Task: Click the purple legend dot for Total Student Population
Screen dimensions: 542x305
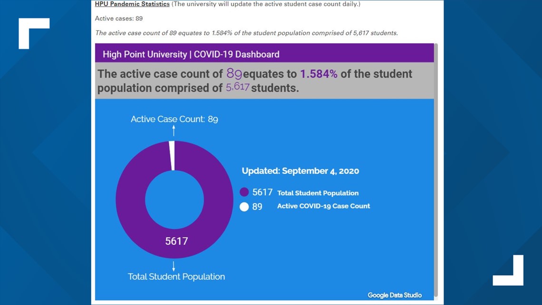Action: (244, 192)
